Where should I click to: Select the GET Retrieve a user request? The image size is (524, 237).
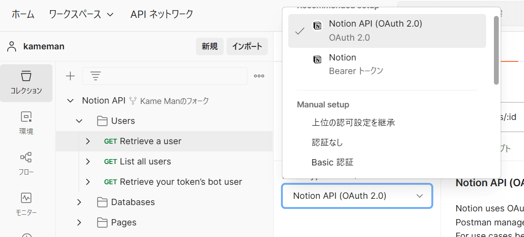point(164,141)
